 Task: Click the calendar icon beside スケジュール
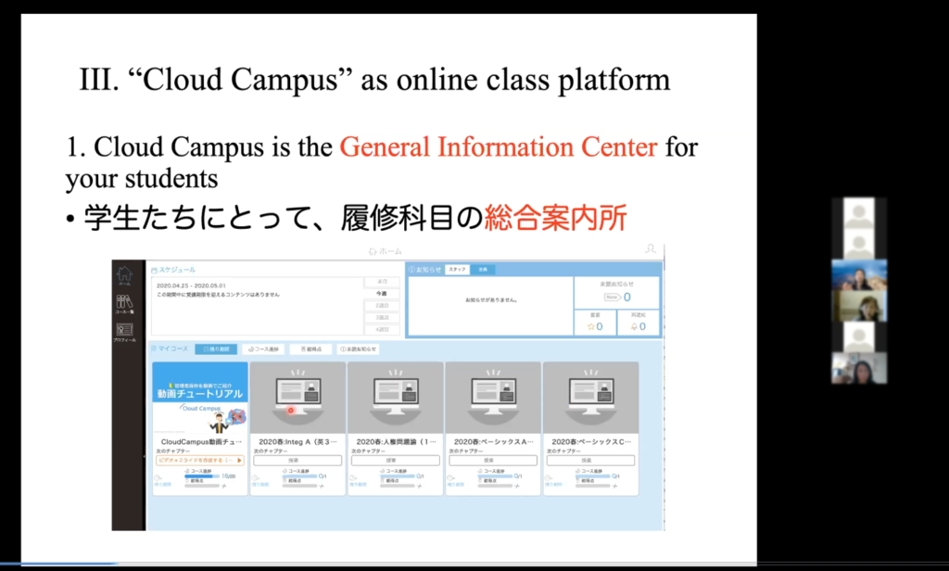click(155, 270)
